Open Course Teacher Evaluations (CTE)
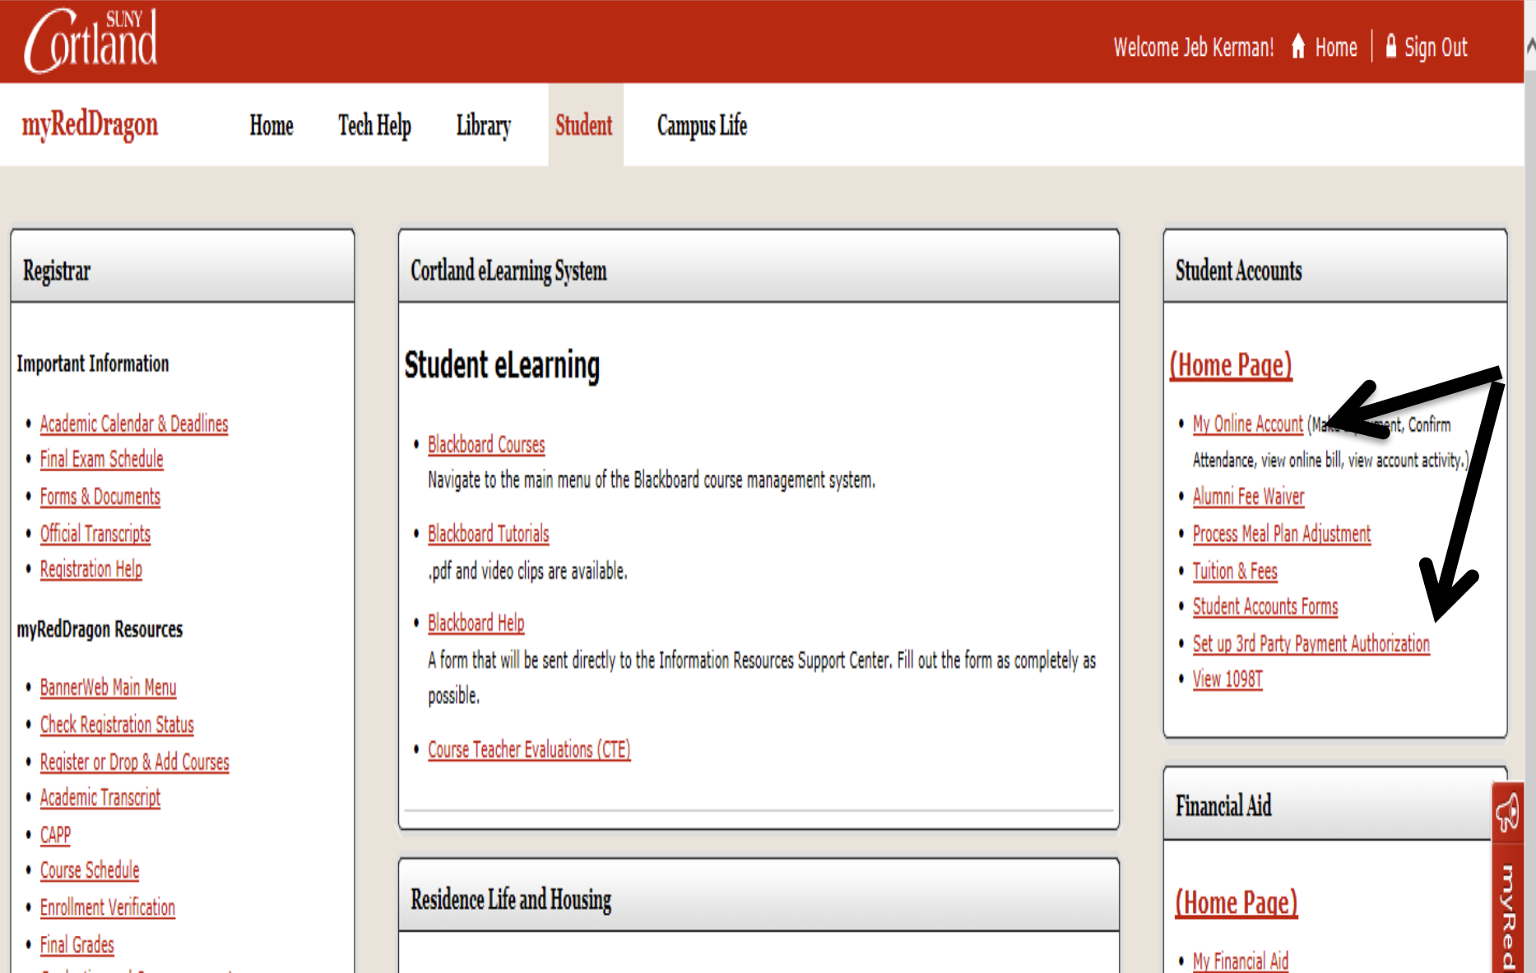Screen dimensions: 1536x973 click(529, 749)
